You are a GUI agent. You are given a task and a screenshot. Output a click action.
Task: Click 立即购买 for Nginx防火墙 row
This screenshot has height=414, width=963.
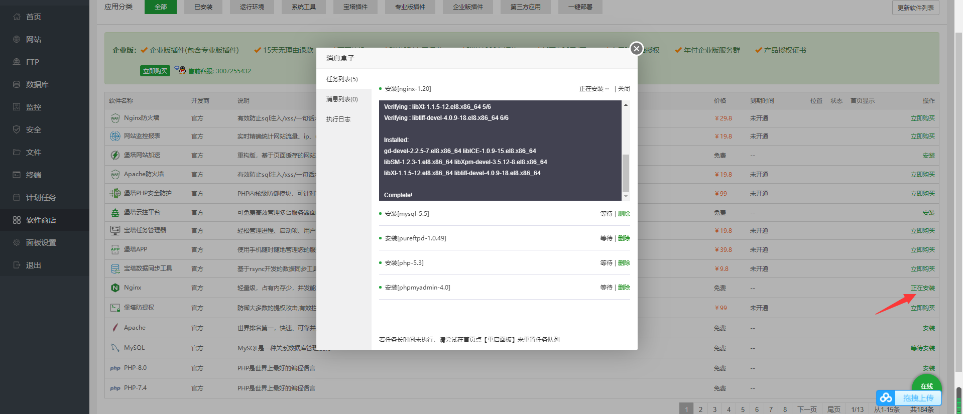click(x=923, y=118)
